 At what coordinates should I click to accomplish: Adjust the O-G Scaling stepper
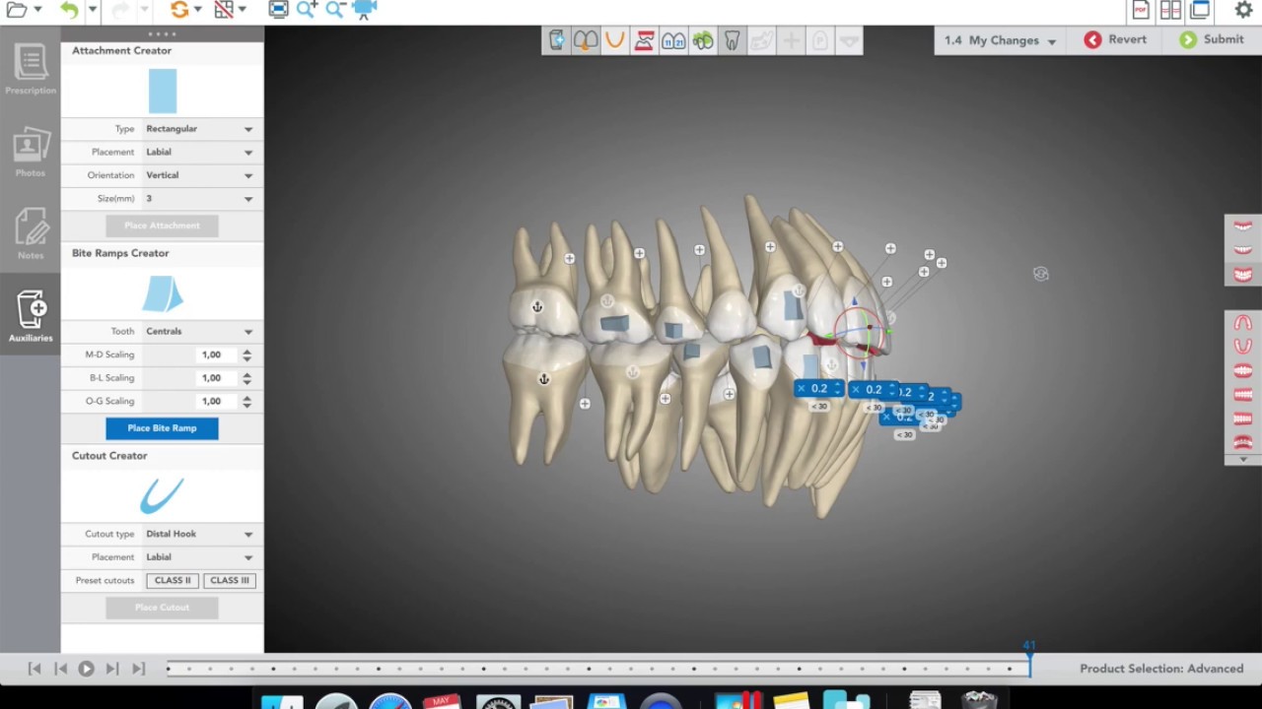click(x=246, y=402)
